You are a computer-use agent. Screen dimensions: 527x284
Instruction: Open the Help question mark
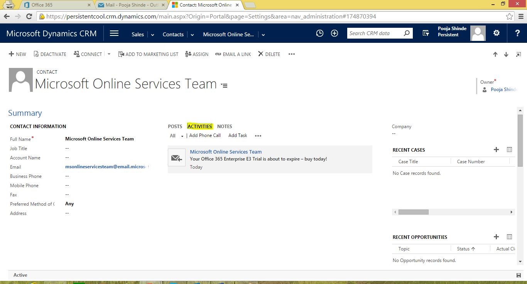[517, 34]
